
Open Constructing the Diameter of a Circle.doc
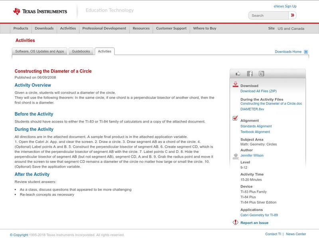[271, 103]
